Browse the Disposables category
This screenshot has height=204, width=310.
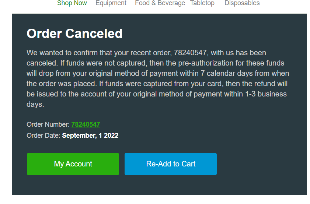(x=242, y=3)
